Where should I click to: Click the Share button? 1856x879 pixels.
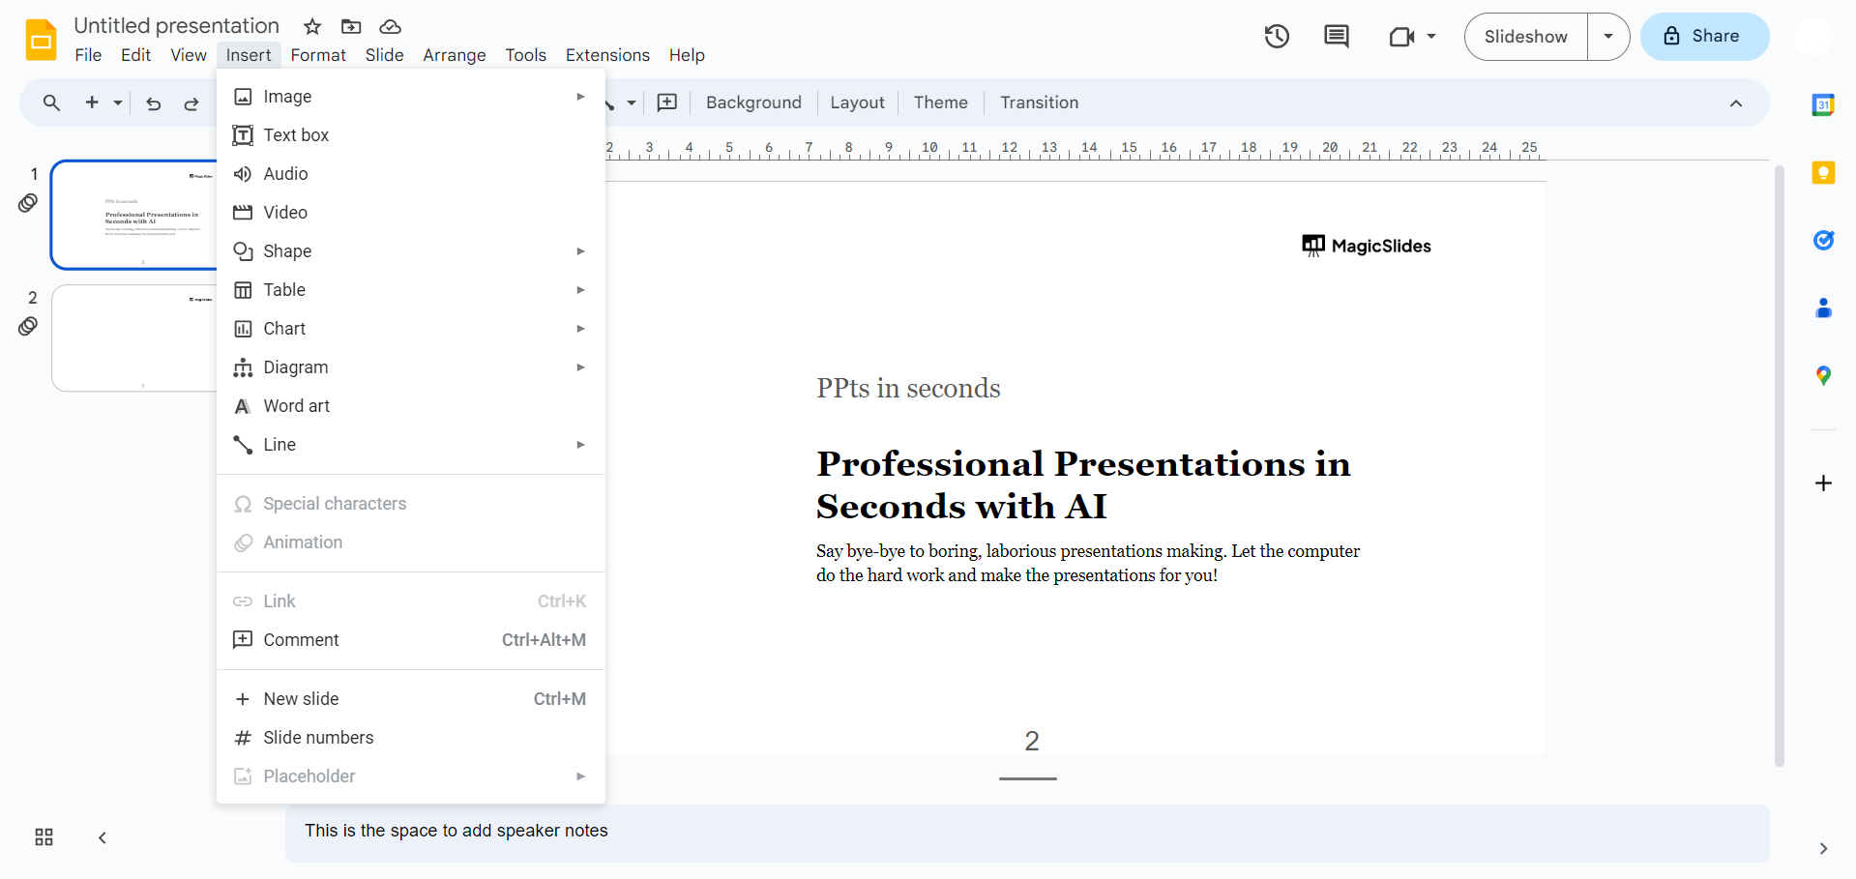point(1704,37)
